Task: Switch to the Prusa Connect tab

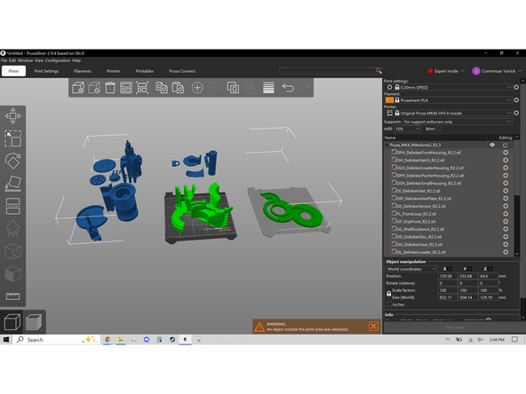Action: (x=182, y=71)
